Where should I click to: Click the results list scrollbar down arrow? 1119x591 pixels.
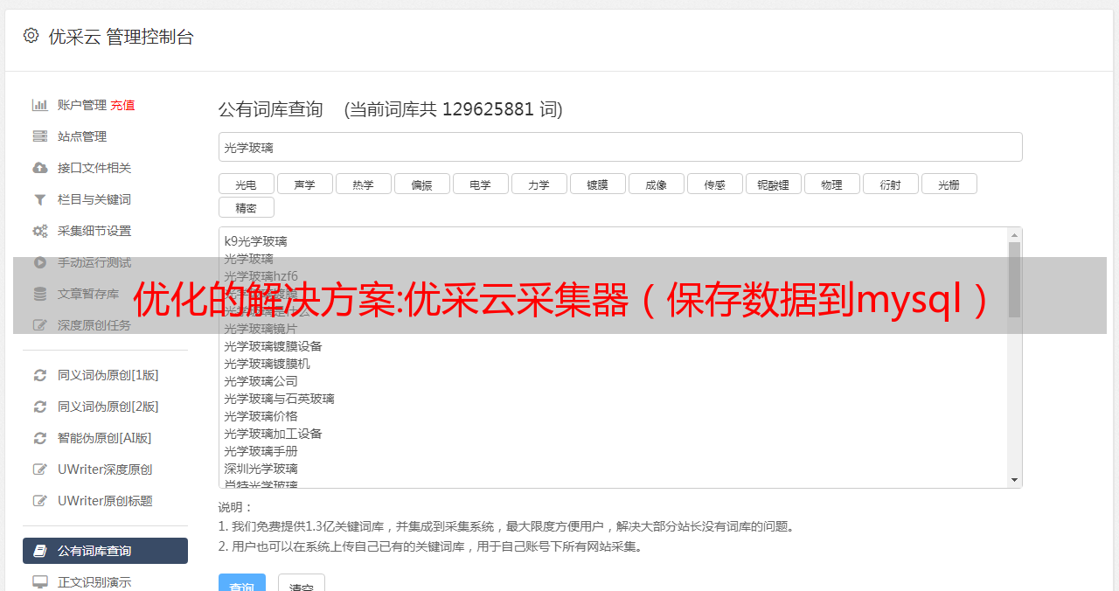(x=1014, y=480)
